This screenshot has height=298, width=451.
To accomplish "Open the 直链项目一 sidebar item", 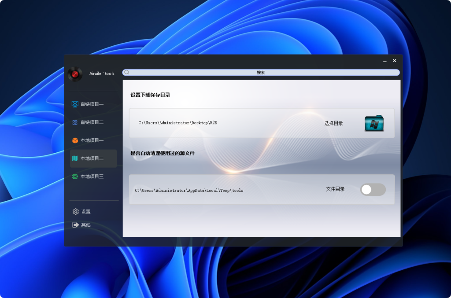I will (x=93, y=104).
